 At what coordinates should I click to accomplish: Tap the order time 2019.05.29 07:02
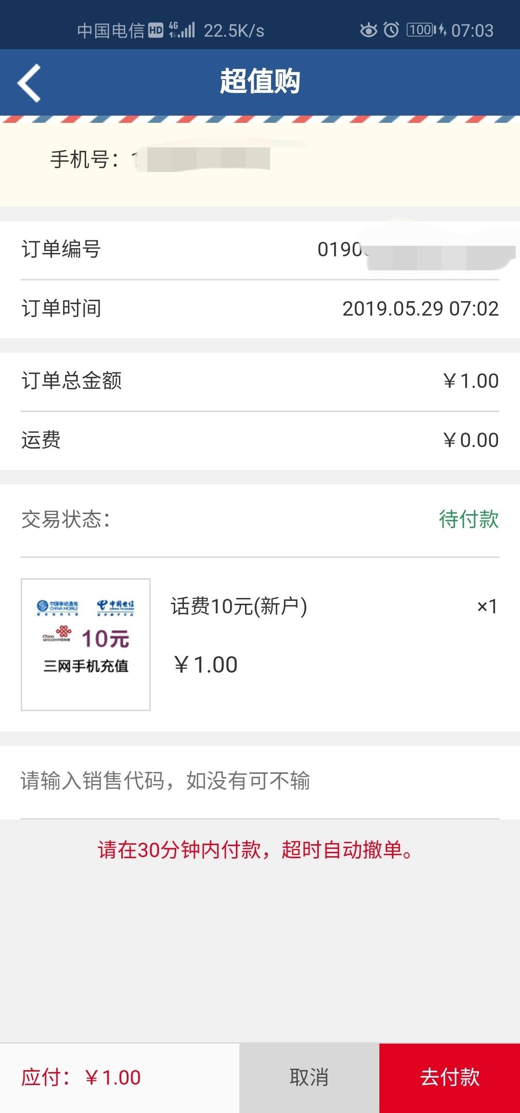(x=420, y=309)
